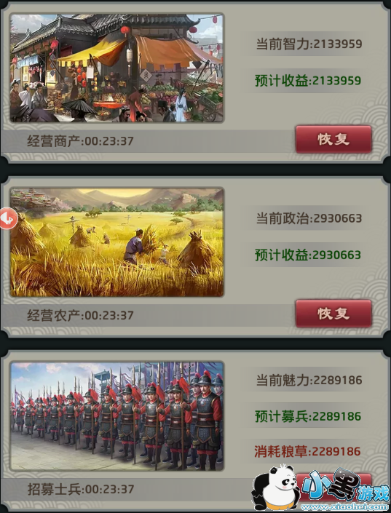The width and height of the screenshot is (391, 513).
Task: Select the red 消耗粮草:2289186 label
Action: point(307,451)
